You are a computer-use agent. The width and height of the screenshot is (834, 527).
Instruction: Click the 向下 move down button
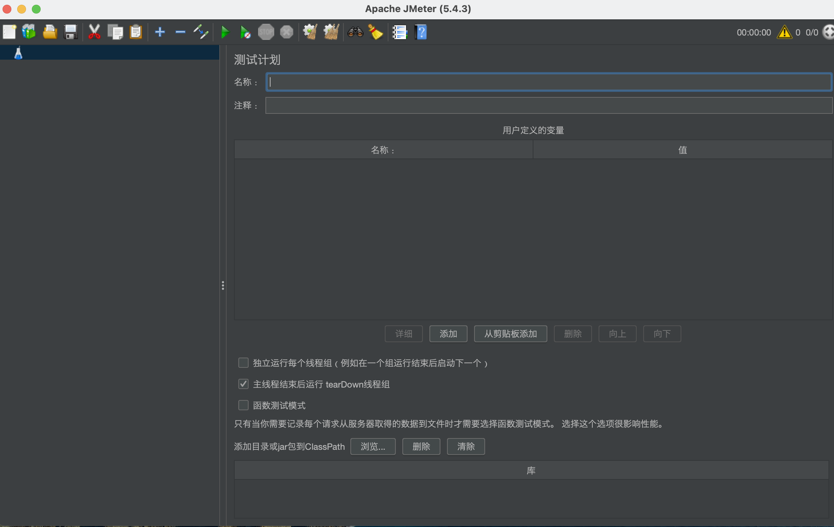coord(662,334)
